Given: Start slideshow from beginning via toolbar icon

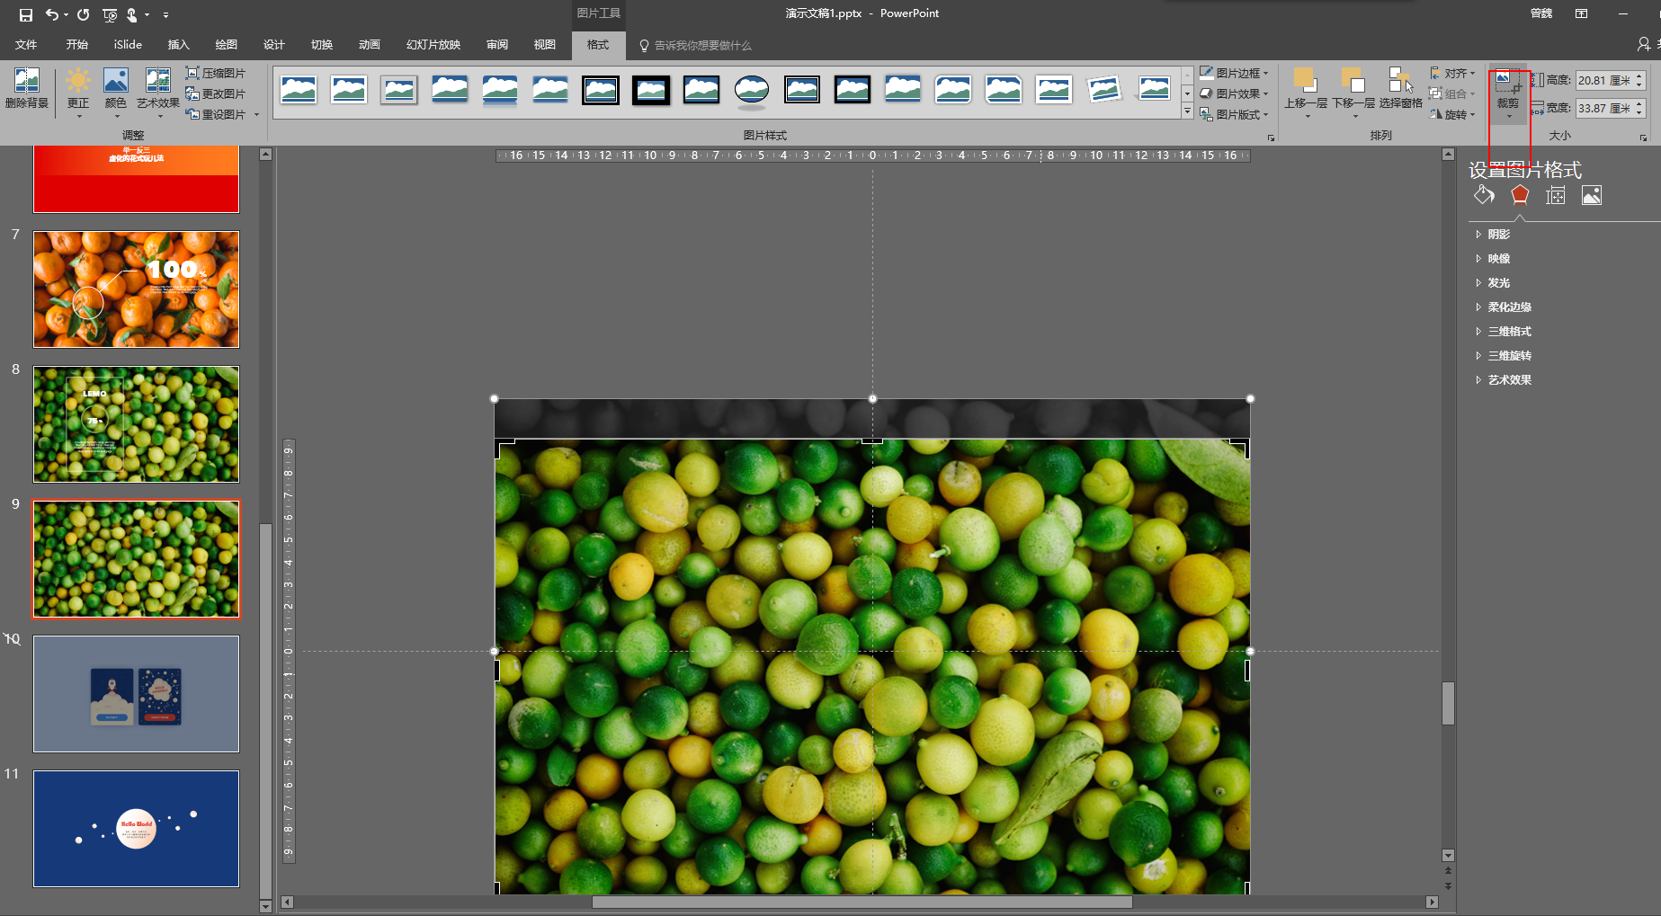Looking at the screenshot, I should (x=111, y=14).
